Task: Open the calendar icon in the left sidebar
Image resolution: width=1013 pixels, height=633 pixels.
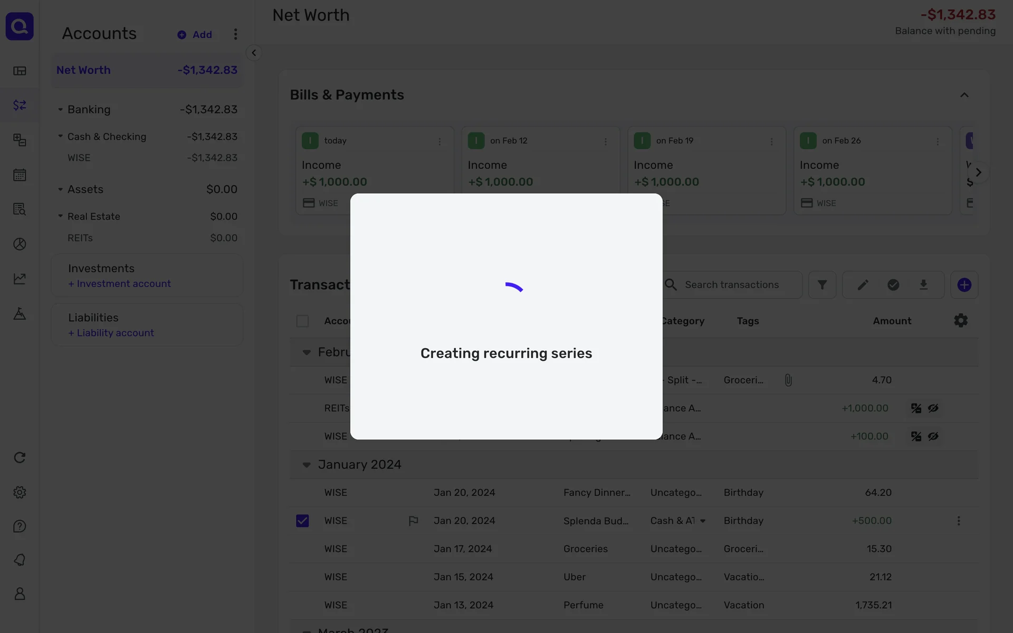Action: (20, 175)
